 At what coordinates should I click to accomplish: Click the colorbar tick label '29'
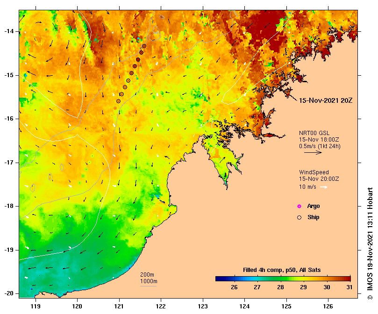pos(304,287)
